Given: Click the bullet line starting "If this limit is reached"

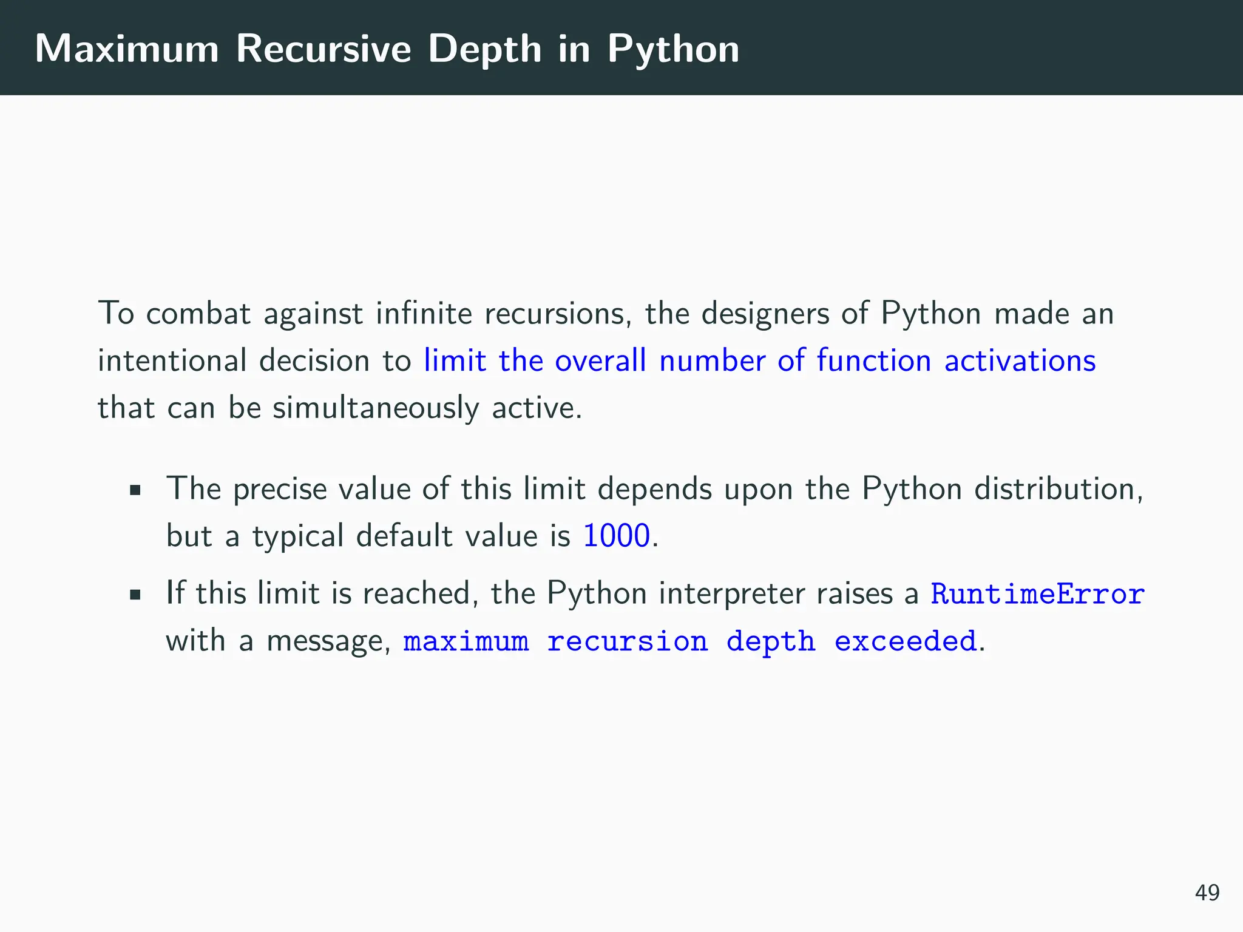Looking at the screenshot, I should pos(655,593).
